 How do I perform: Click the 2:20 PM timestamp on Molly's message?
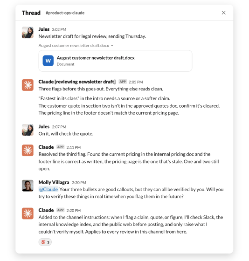point(79,183)
